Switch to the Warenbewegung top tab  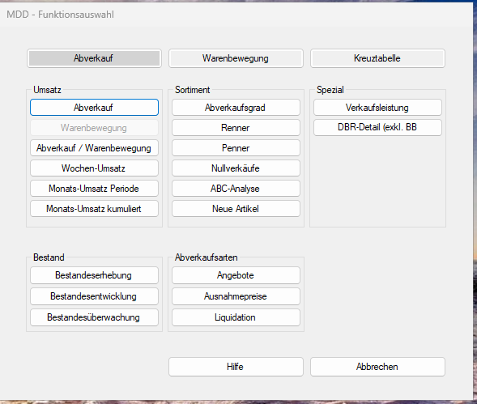tap(236, 58)
